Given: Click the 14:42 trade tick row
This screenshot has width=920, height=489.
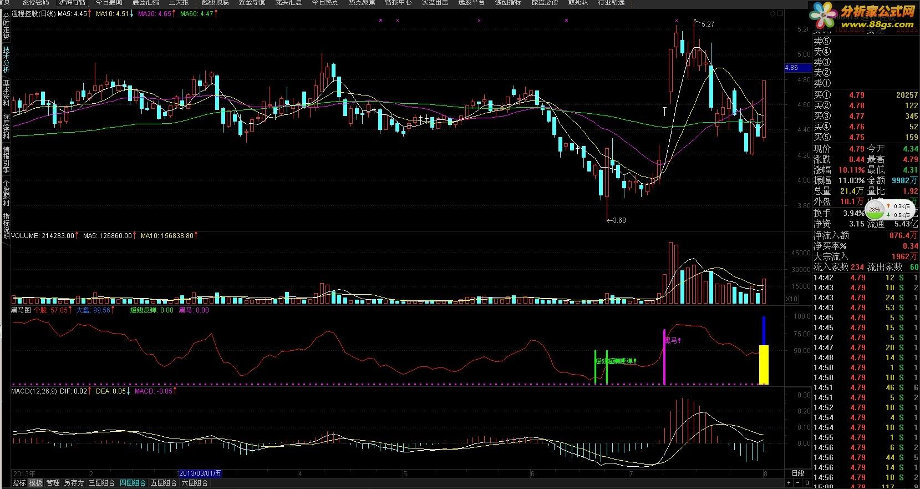Looking at the screenshot, I should [866, 278].
